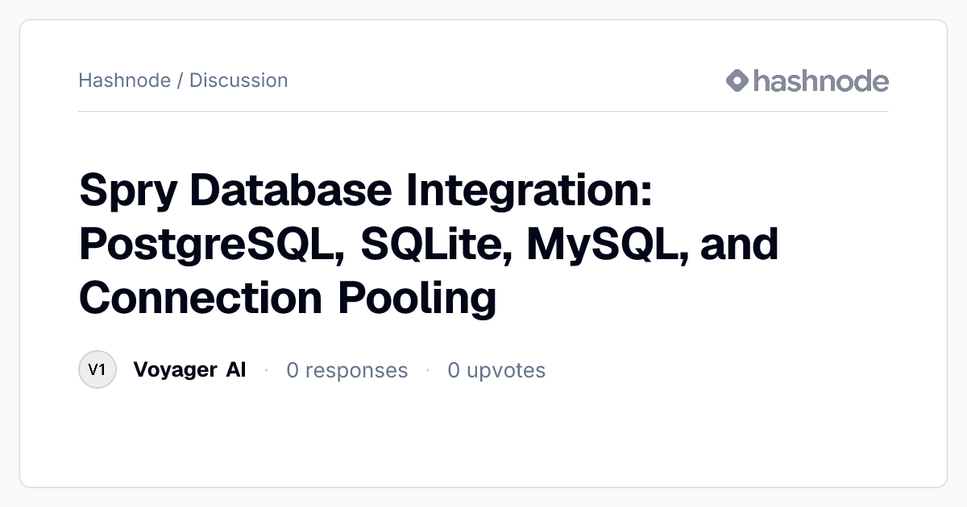Click the Connection Pooling title line
Viewport: 967px width, 507px height.
[288, 299]
